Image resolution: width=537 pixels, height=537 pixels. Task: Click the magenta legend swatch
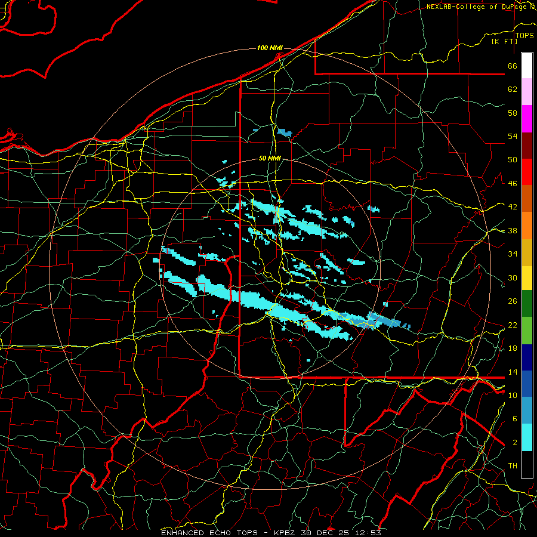[527, 119]
